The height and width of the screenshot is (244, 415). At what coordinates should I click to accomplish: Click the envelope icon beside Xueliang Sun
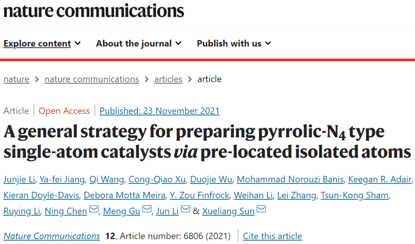(262, 209)
